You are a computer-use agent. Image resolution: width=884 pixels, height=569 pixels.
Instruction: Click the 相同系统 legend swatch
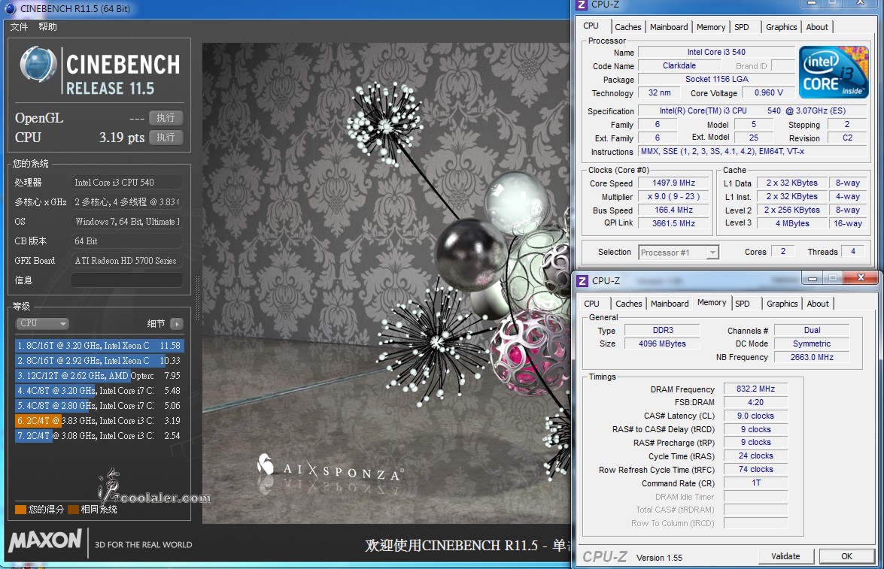click(x=73, y=510)
